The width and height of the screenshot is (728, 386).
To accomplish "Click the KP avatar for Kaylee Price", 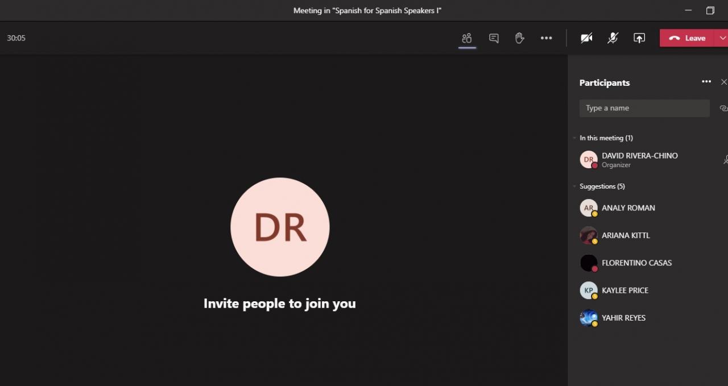I will (589, 290).
